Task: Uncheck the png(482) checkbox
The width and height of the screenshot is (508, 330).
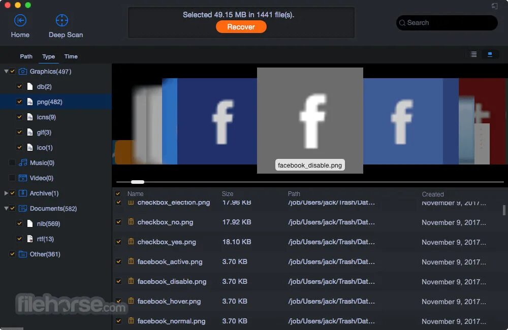Action: (19, 102)
